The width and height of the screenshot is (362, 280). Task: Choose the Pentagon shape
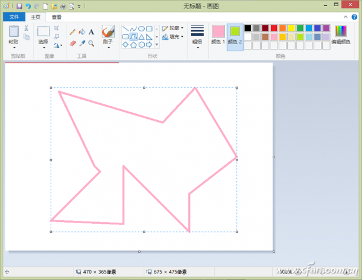pos(133,45)
